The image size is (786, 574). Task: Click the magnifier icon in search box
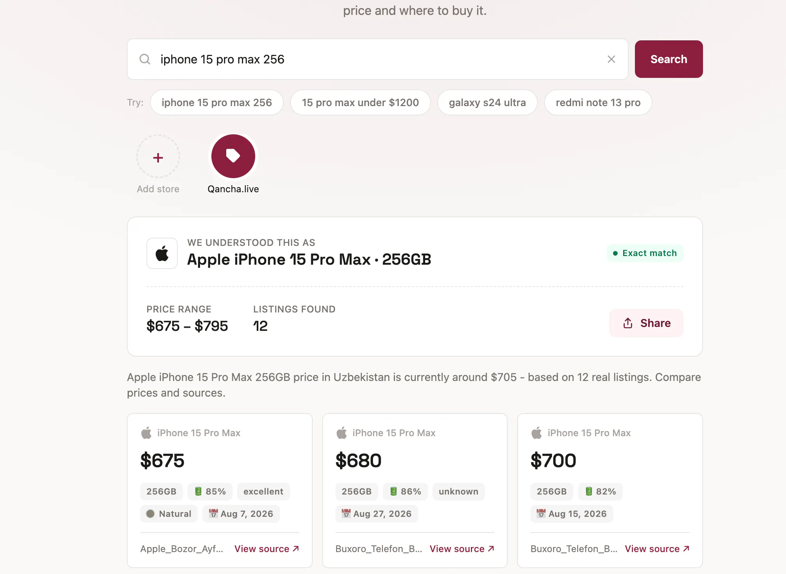tap(145, 59)
